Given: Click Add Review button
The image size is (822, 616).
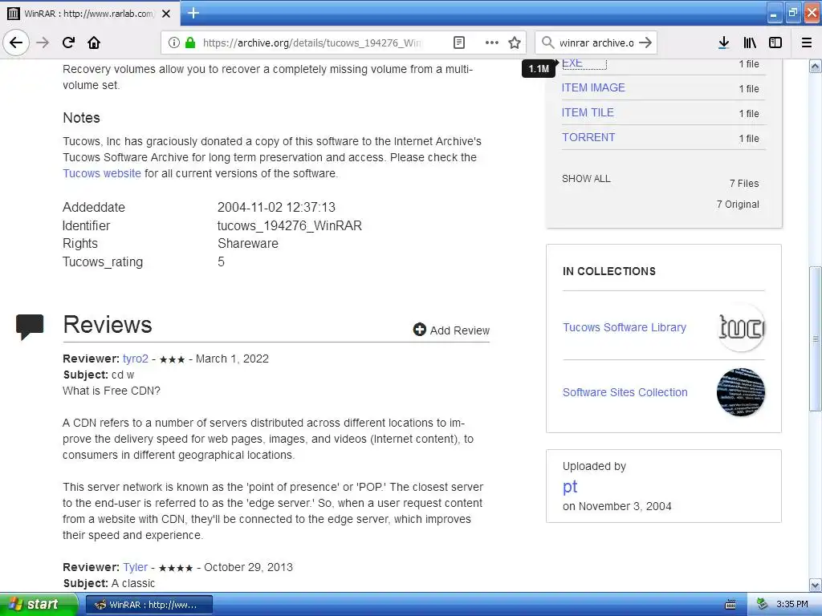Looking at the screenshot, I should [451, 330].
